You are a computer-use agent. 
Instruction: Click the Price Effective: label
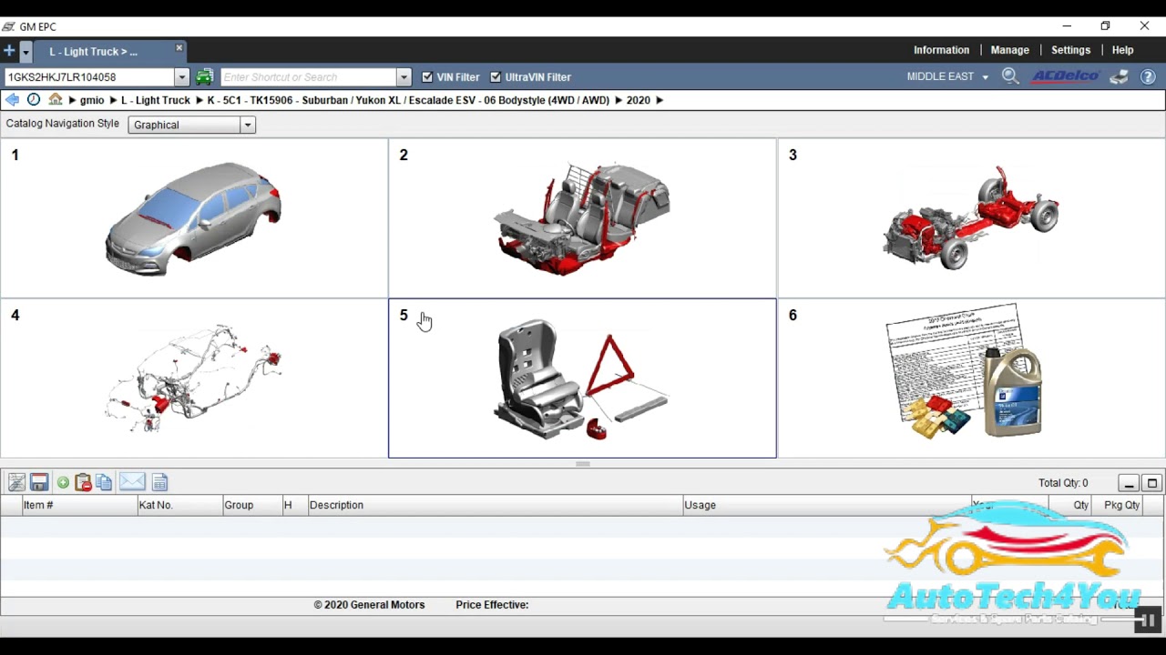click(x=492, y=605)
